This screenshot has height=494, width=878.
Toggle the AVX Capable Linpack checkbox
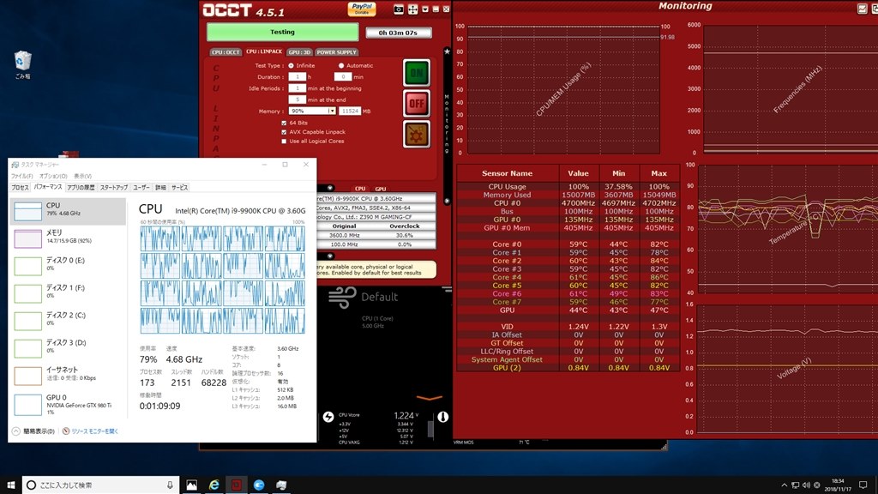(284, 132)
